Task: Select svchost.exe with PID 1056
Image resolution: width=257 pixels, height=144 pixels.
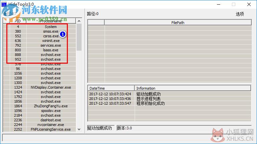Action: 39,73
